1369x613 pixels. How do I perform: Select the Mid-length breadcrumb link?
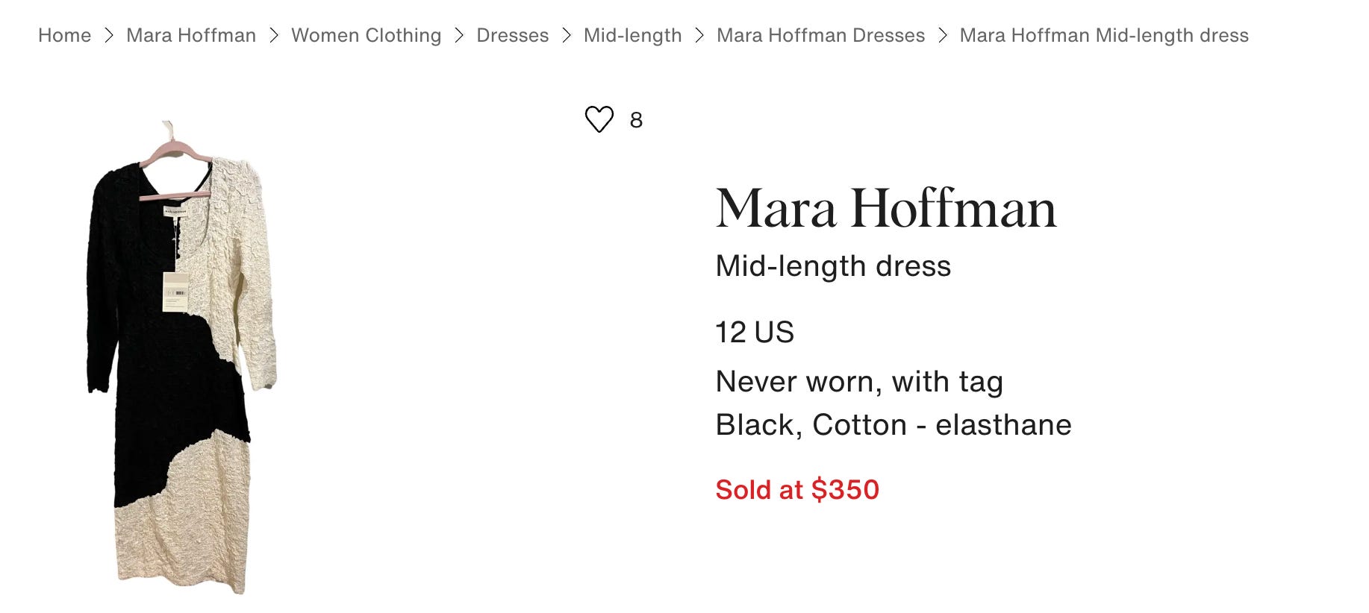point(632,35)
